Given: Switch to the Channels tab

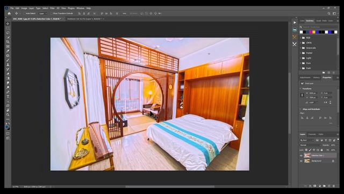Looking at the screenshot, I should click(312, 134).
